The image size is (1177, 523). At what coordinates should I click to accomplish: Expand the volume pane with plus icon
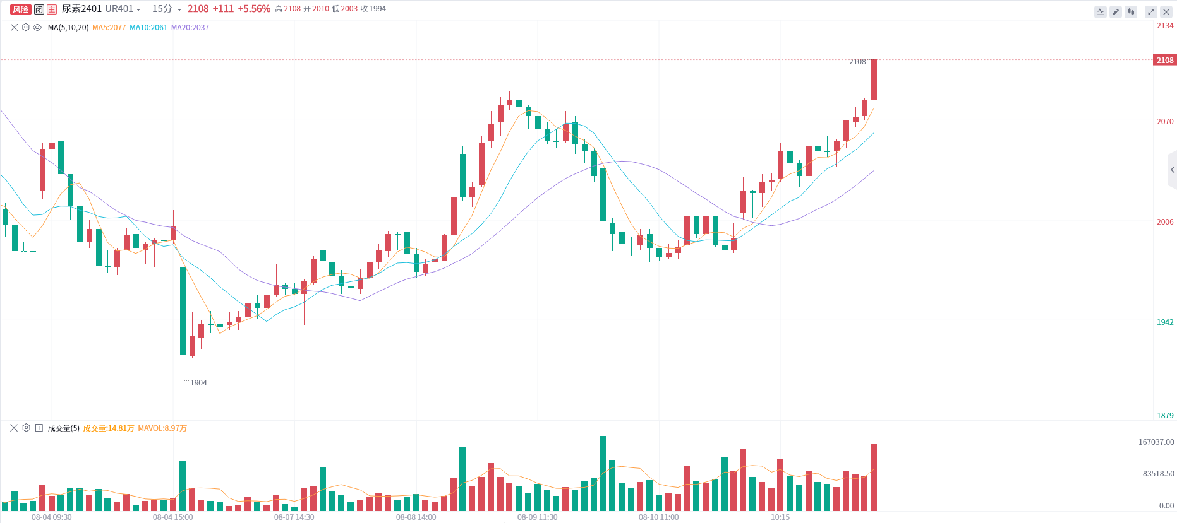(39, 428)
